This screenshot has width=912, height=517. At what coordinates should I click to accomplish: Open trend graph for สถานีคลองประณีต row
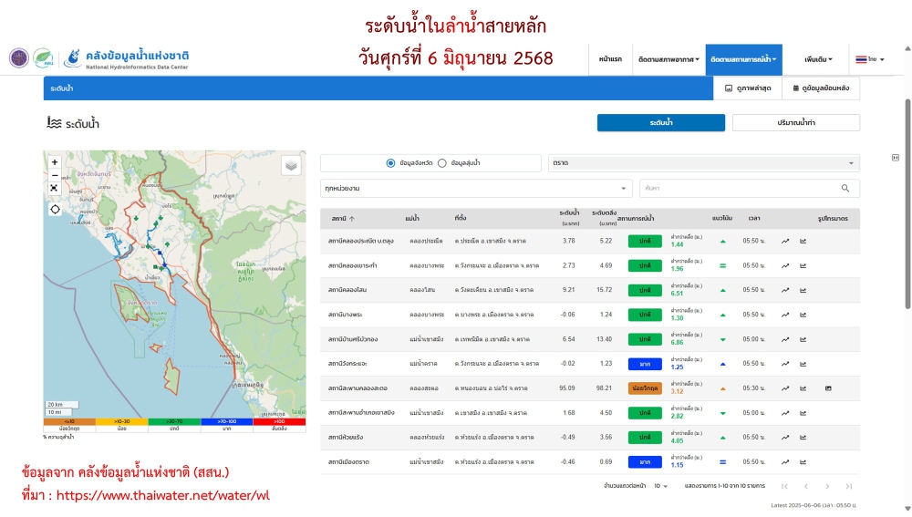[785, 242]
